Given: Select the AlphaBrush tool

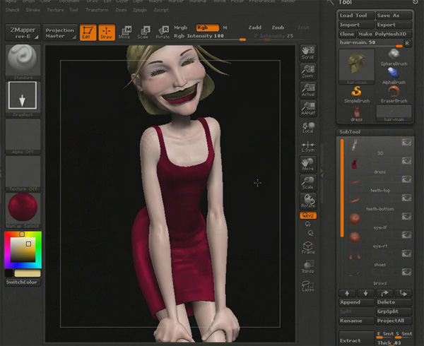Looking at the screenshot, I should pyautogui.click(x=394, y=76).
